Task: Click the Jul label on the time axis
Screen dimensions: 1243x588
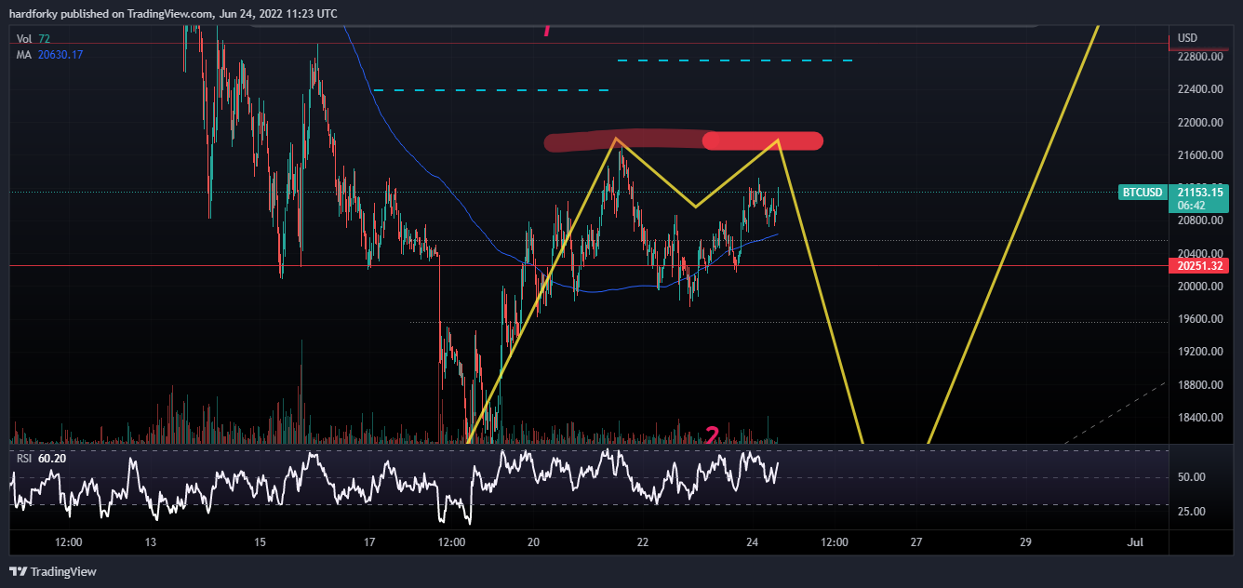Action: tap(1135, 541)
